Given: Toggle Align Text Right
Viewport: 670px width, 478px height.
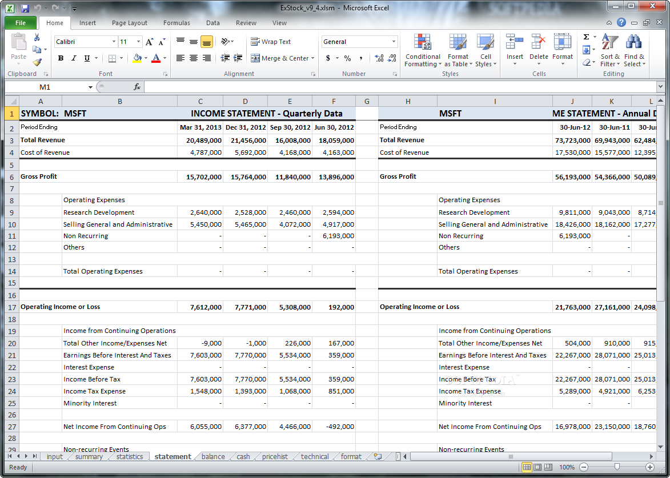Looking at the screenshot, I should tap(207, 58).
